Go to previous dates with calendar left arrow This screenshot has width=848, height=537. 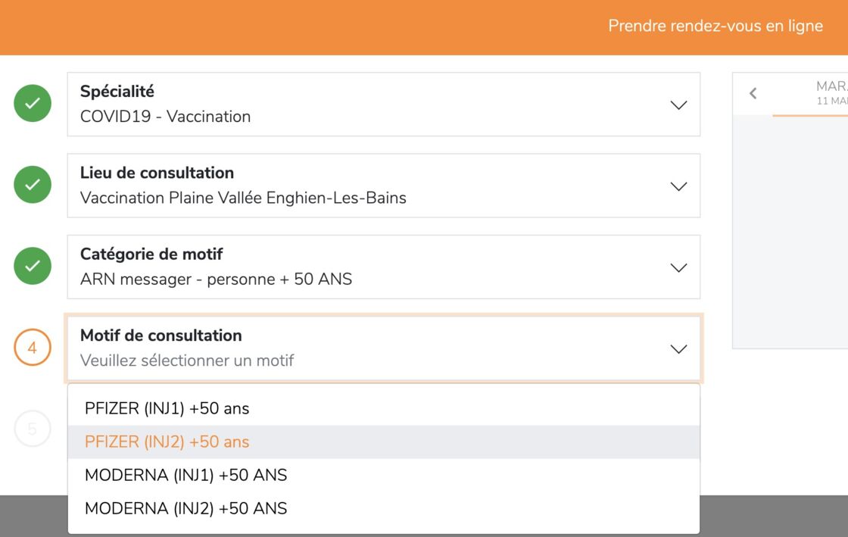point(753,94)
